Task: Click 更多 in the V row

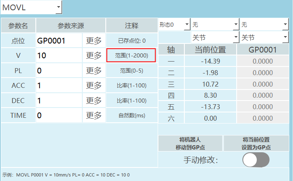Action: (x=93, y=55)
